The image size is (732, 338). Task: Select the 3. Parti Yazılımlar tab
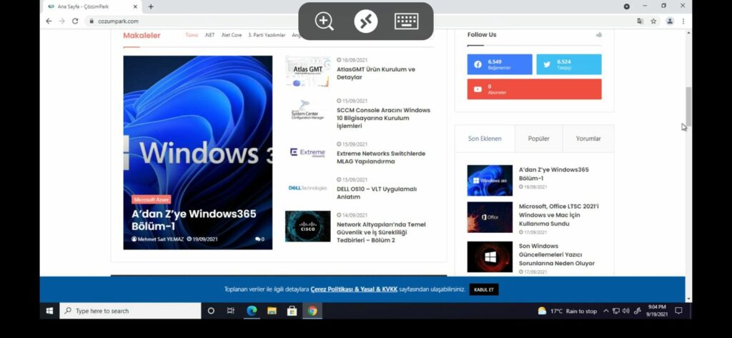(x=267, y=35)
